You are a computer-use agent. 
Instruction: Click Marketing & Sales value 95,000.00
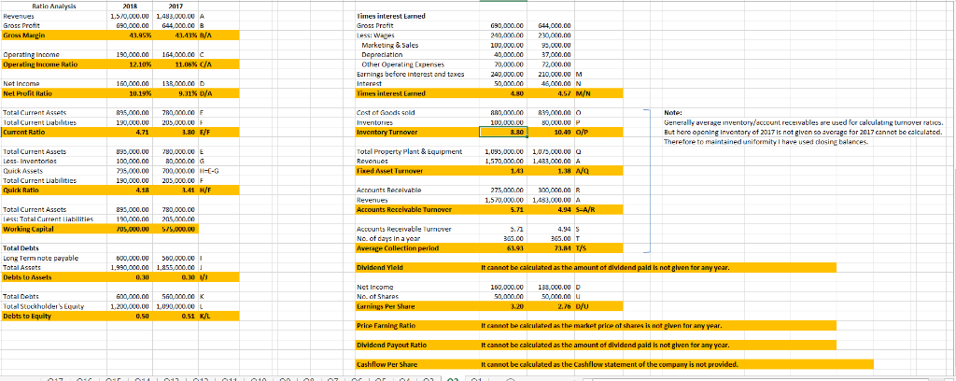[x=551, y=45]
